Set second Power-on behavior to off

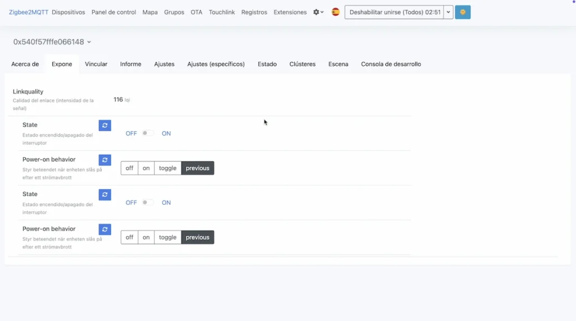pyautogui.click(x=129, y=238)
